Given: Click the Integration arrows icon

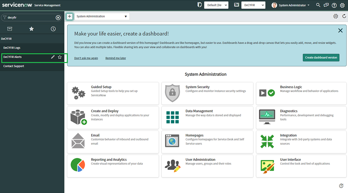Looking at the screenshot, I should [267, 141].
